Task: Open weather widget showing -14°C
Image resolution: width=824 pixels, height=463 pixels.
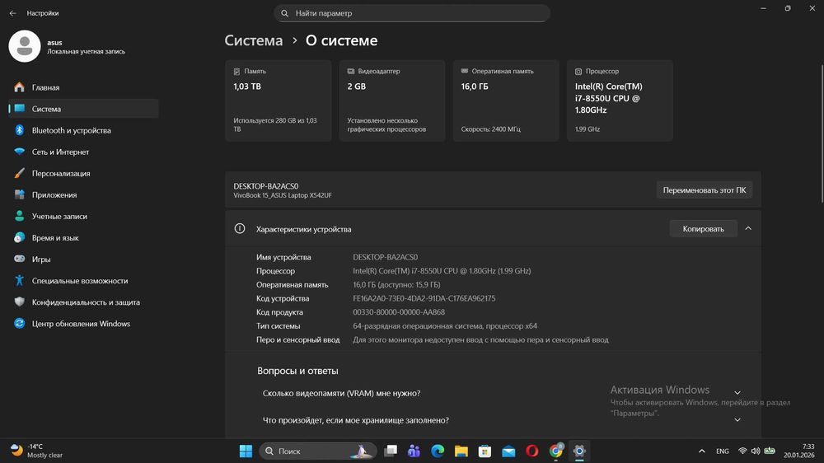Action: (x=37, y=451)
